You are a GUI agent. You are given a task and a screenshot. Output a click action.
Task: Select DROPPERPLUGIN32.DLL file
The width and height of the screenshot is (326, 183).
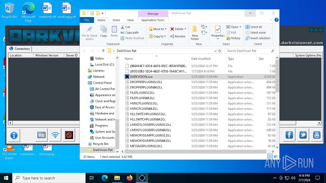tap(200, 82)
